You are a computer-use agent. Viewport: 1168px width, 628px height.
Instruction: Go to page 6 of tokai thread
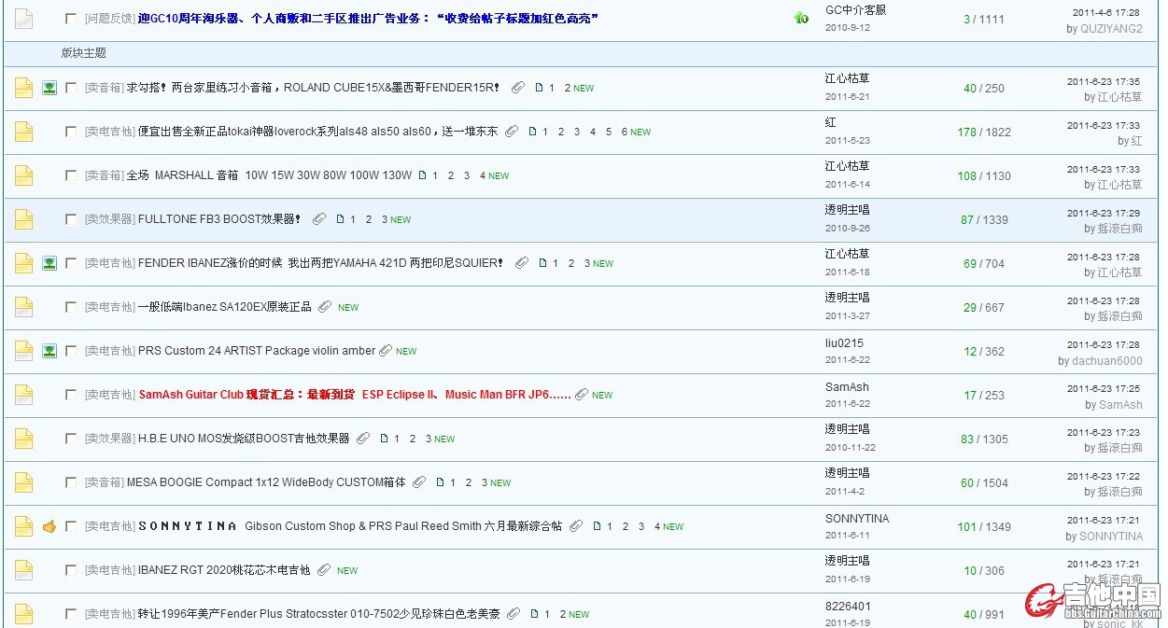(625, 132)
